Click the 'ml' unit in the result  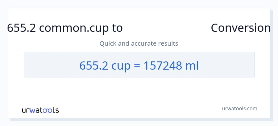pyautogui.click(x=192, y=65)
